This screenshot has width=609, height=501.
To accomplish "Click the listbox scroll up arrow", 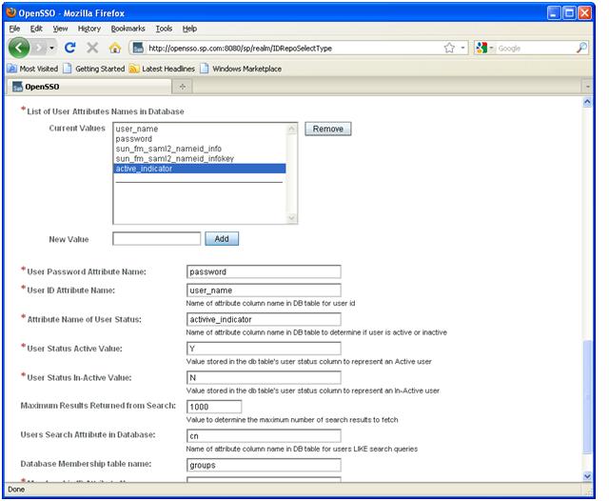I will [292, 129].
